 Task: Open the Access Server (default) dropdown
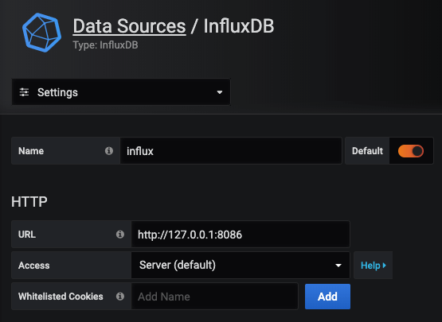[x=241, y=265]
